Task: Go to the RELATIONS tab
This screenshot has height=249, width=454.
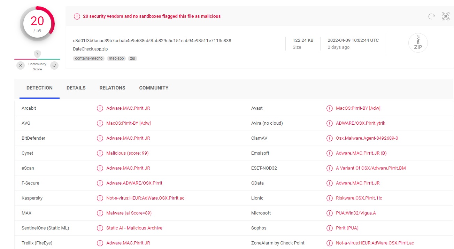Action: coord(112,88)
